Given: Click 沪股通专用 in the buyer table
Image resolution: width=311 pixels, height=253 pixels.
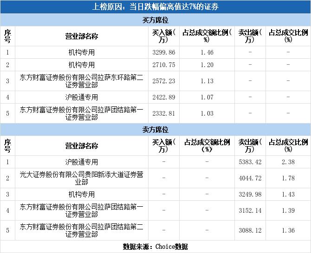Looking at the screenshot, I should point(82,97).
